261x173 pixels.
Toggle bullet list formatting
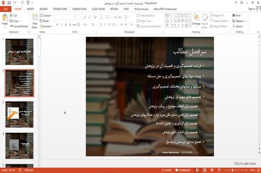click(101, 17)
